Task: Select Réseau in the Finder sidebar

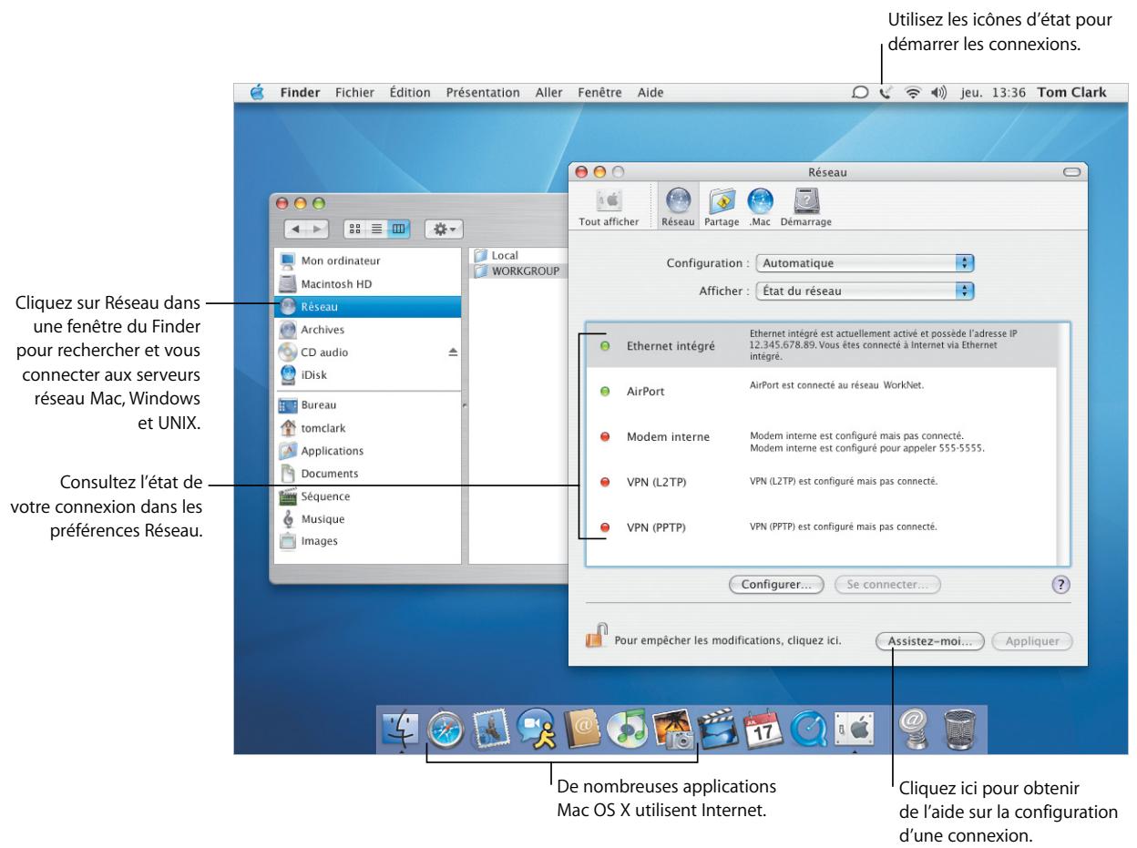Action: click(x=368, y=306)
